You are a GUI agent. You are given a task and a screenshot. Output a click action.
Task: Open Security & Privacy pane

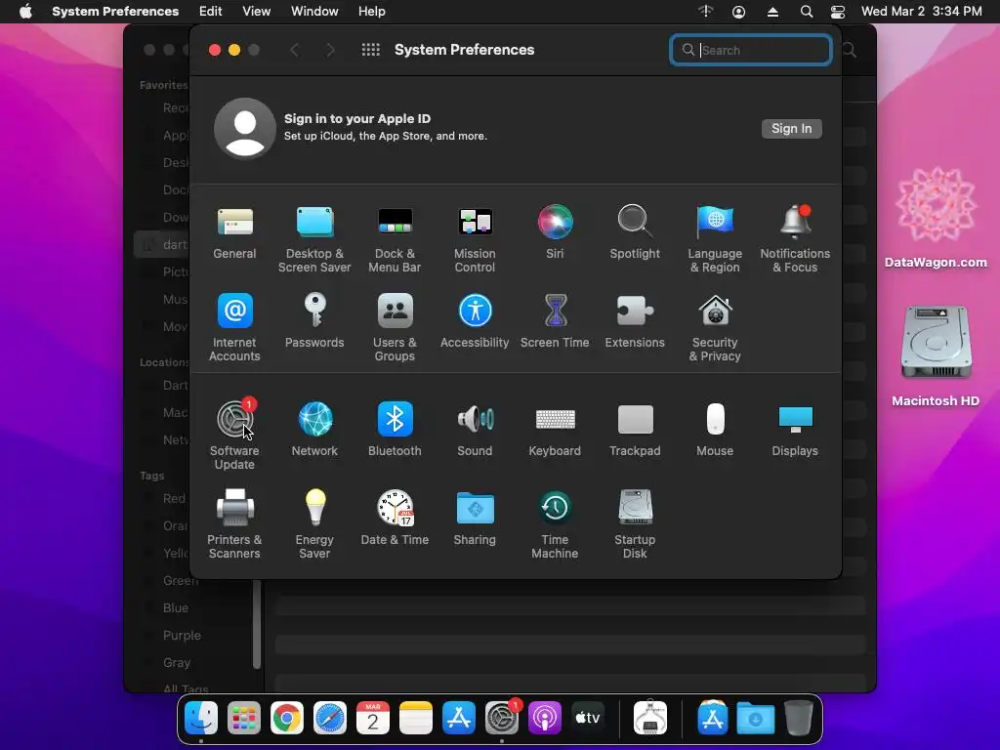715,328
